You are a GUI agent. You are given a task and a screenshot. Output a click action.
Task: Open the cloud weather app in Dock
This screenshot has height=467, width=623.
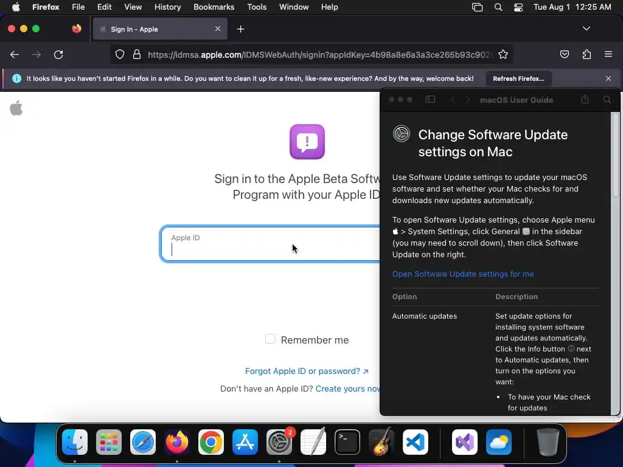pos(499,442)
